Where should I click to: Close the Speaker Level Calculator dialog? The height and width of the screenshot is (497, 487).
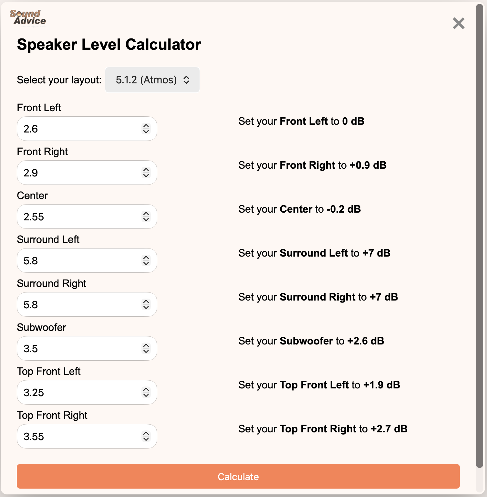(459, 23)
